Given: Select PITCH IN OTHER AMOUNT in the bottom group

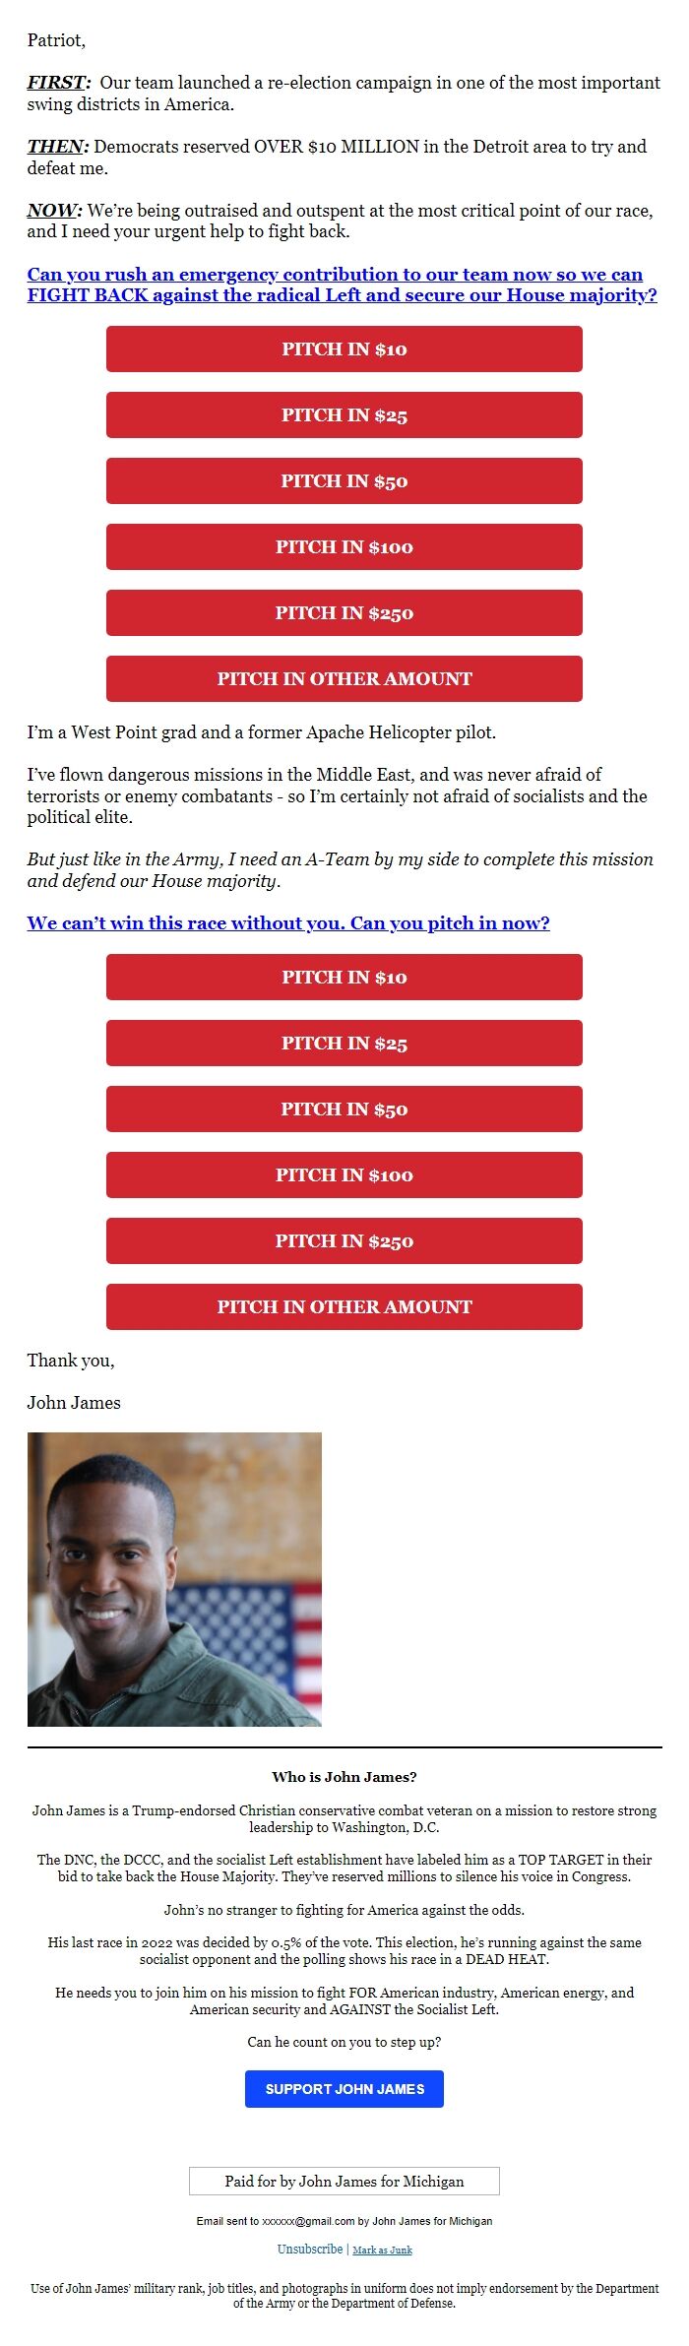Looking at the screenshot, I should (x=344, y=1306).
